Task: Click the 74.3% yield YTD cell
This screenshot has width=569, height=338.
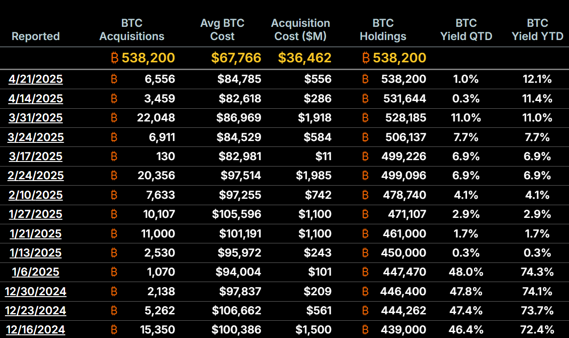Action: click(537, 272)
